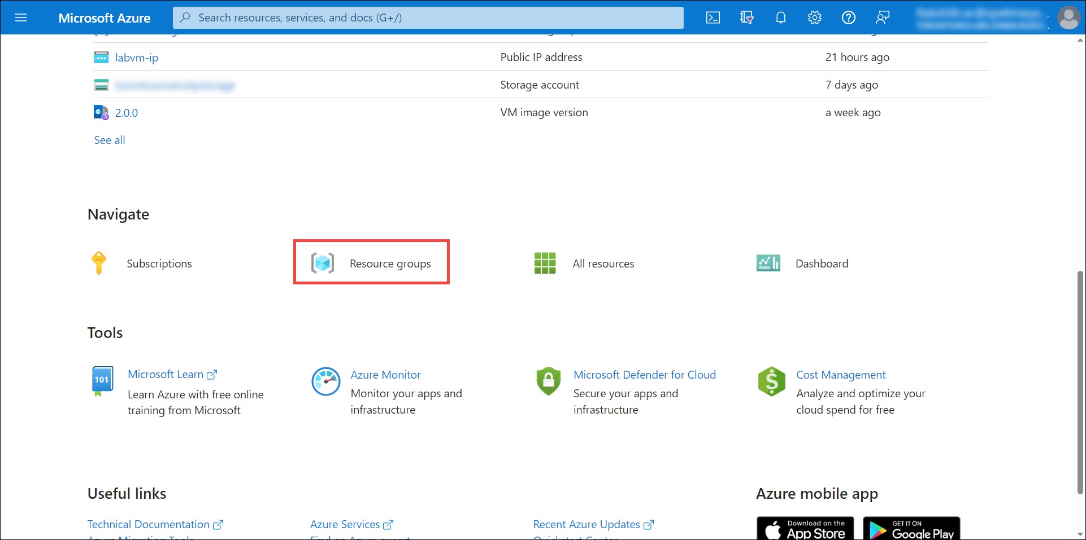Open Microsoft Defender for Cloud link
This screenshot has width=1086, height=540.
coord(645,375)
